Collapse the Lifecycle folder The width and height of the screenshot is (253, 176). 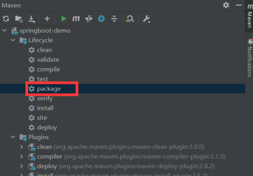[13, 40]
